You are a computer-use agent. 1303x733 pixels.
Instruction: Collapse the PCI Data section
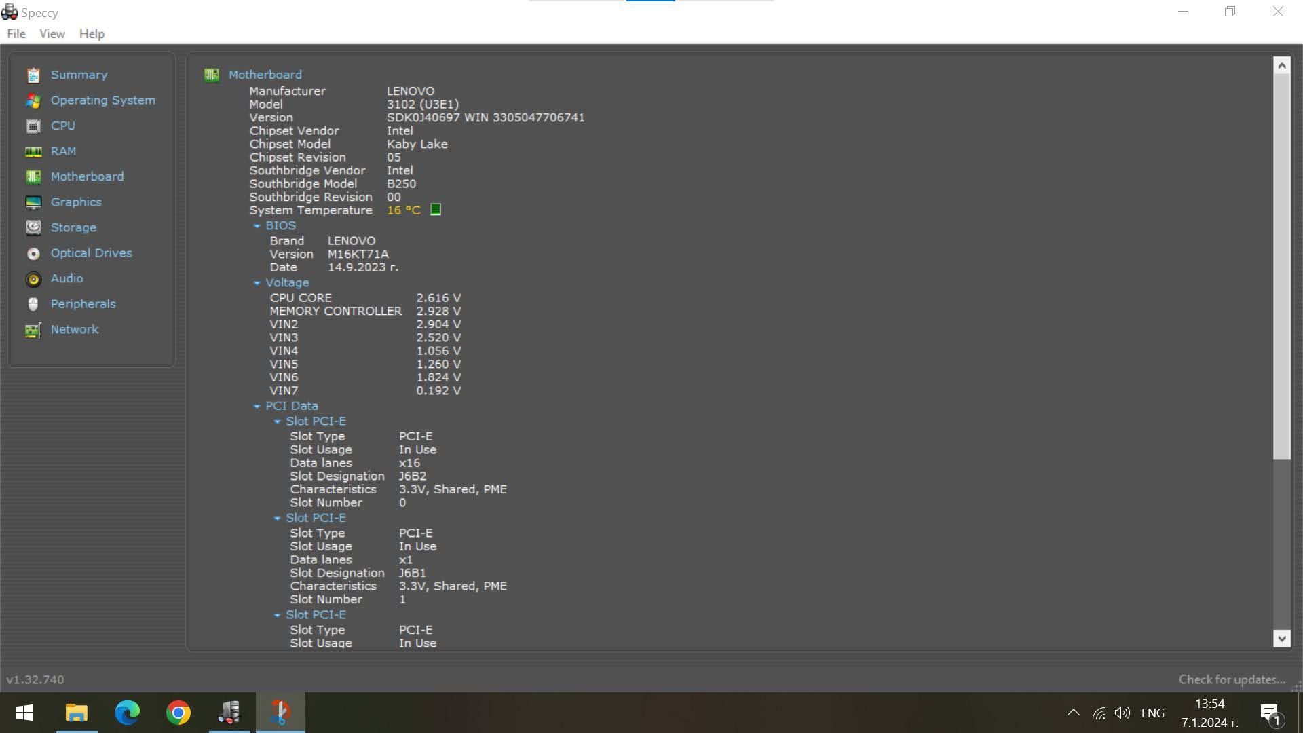(257, 407)
